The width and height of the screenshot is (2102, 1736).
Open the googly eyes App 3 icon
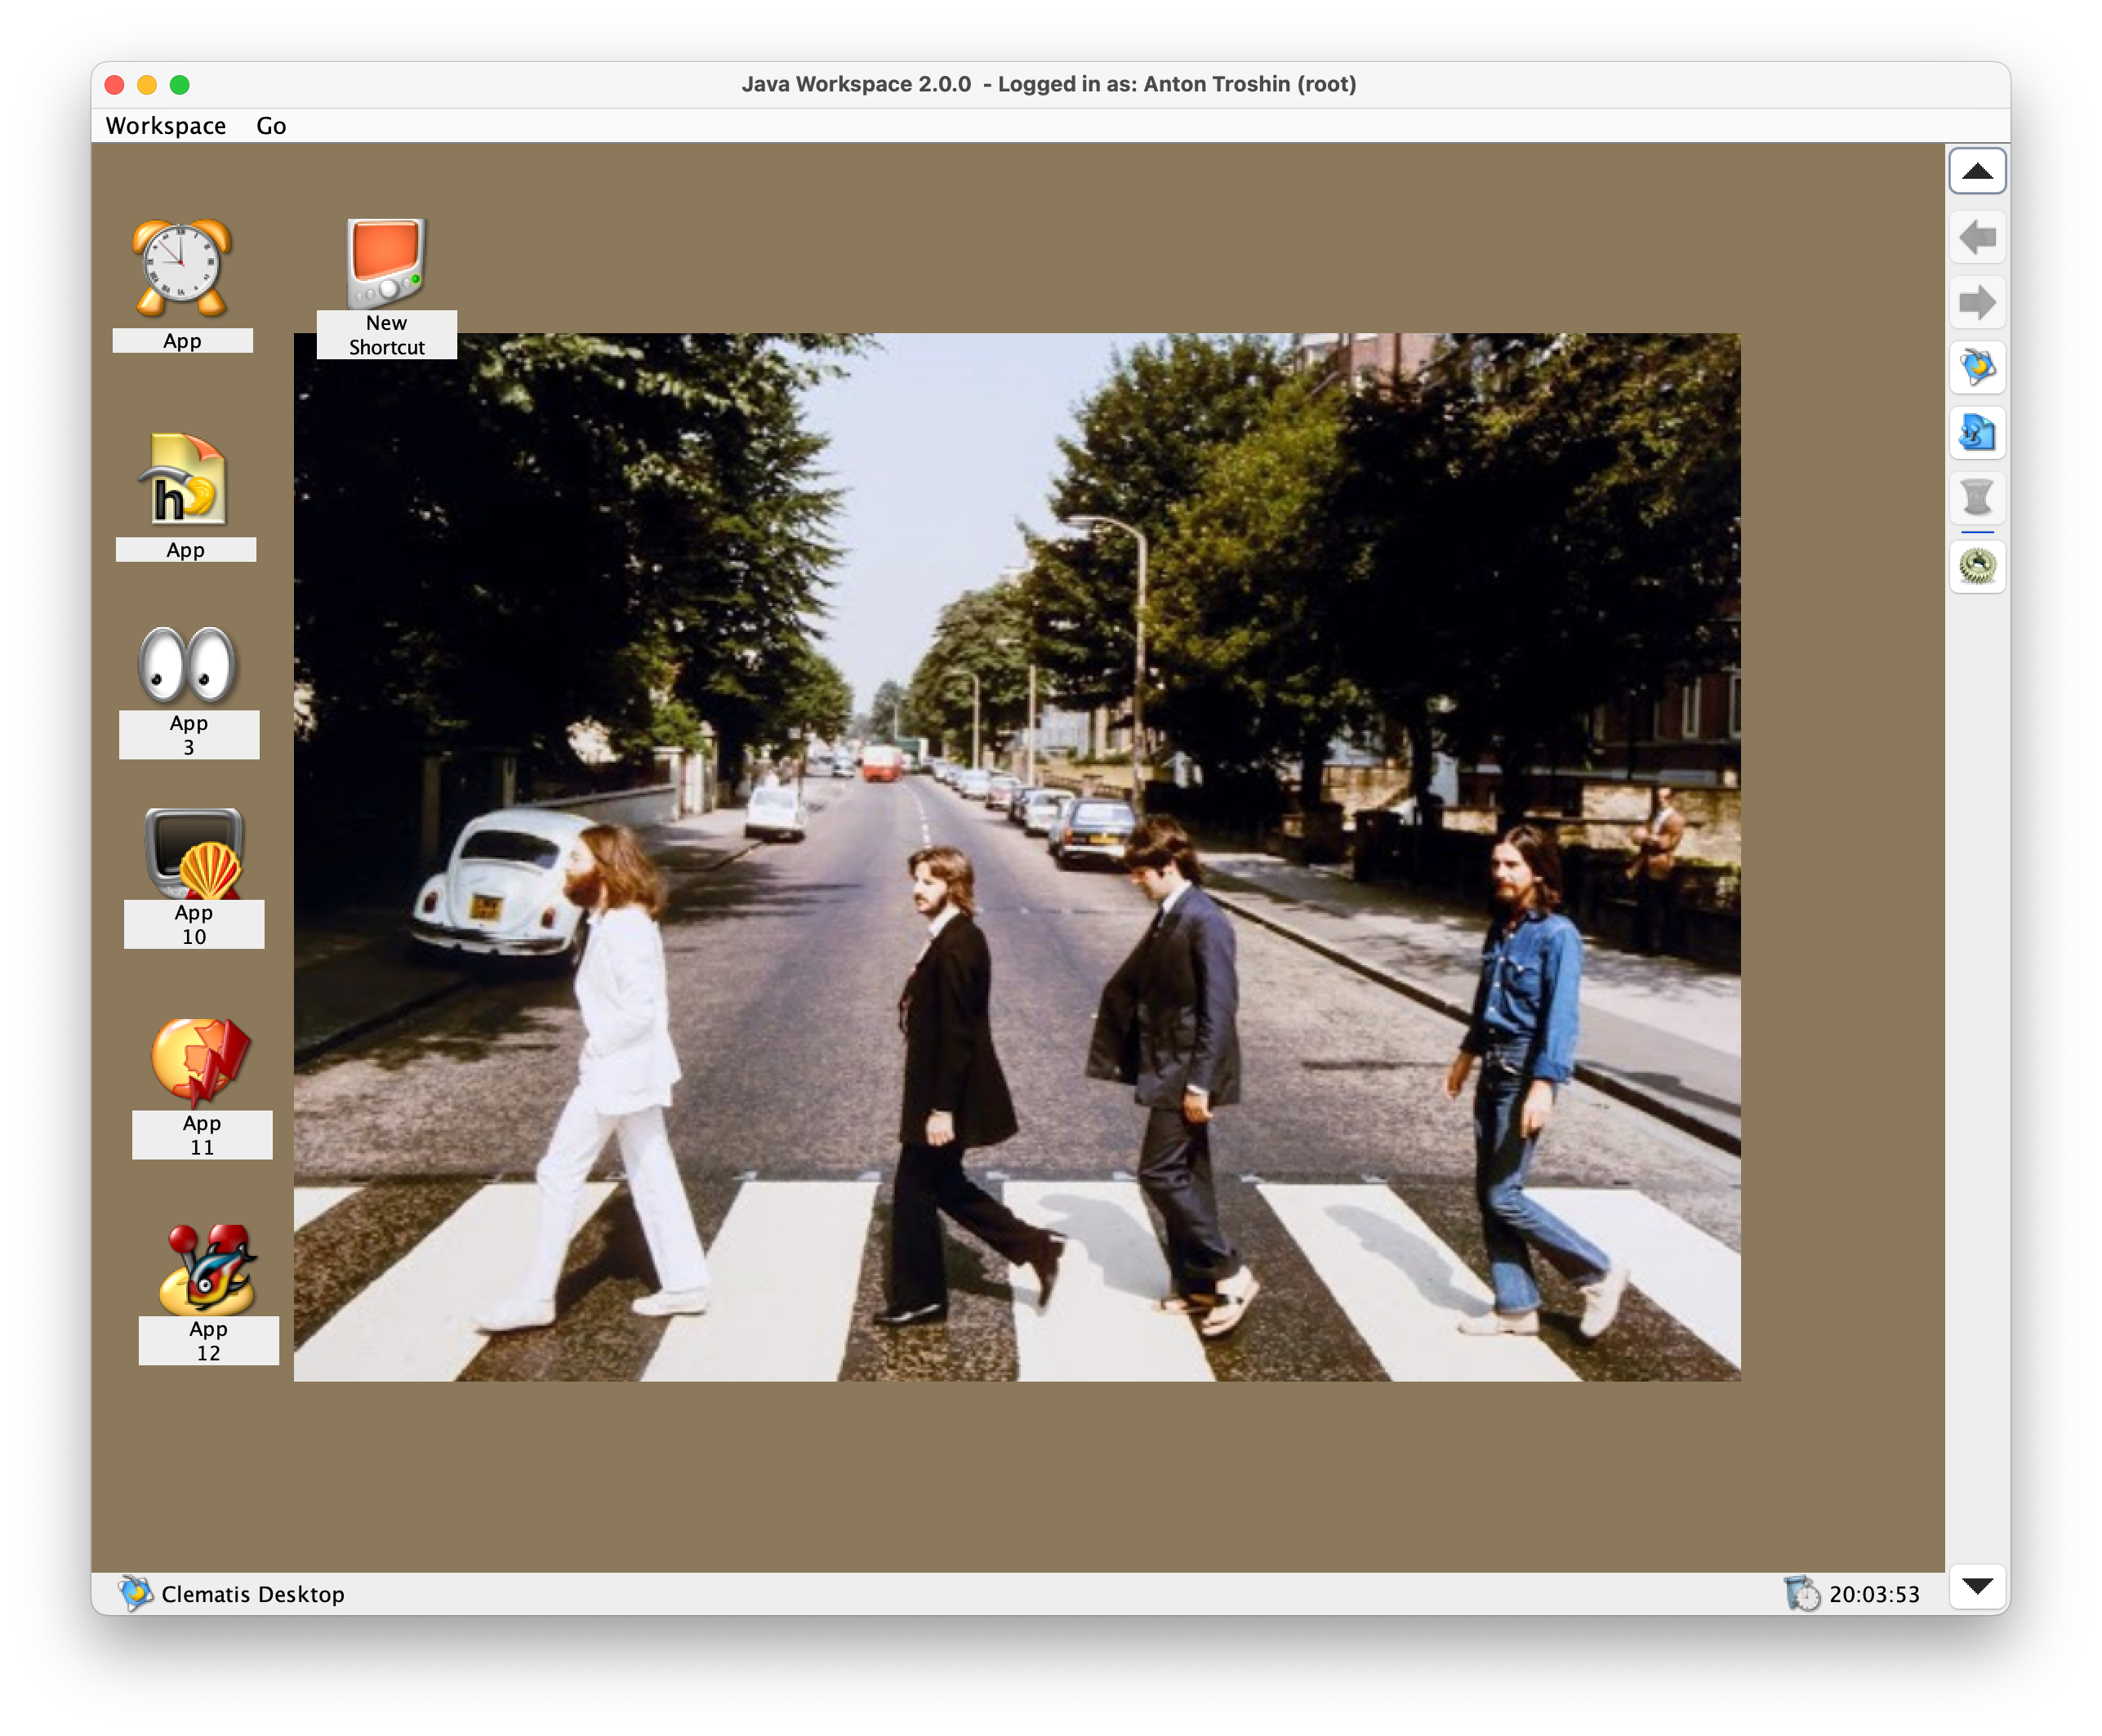[x=188, y=665]
